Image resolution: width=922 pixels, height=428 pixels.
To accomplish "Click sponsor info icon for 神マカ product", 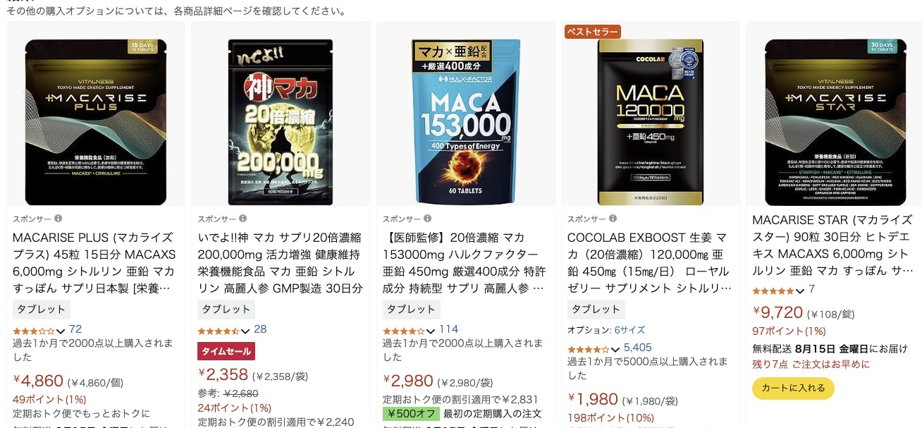I will (x=242, y=219).
